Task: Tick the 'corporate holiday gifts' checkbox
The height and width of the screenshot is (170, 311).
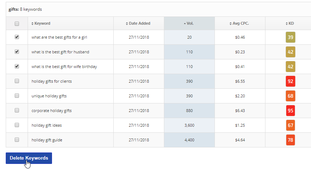Action: (17, 110)
